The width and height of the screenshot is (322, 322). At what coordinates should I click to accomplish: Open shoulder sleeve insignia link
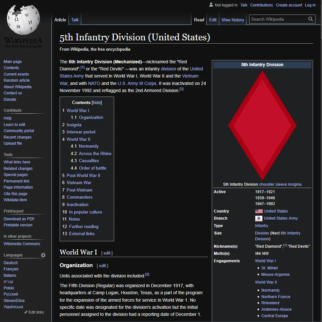coord(280,184)
